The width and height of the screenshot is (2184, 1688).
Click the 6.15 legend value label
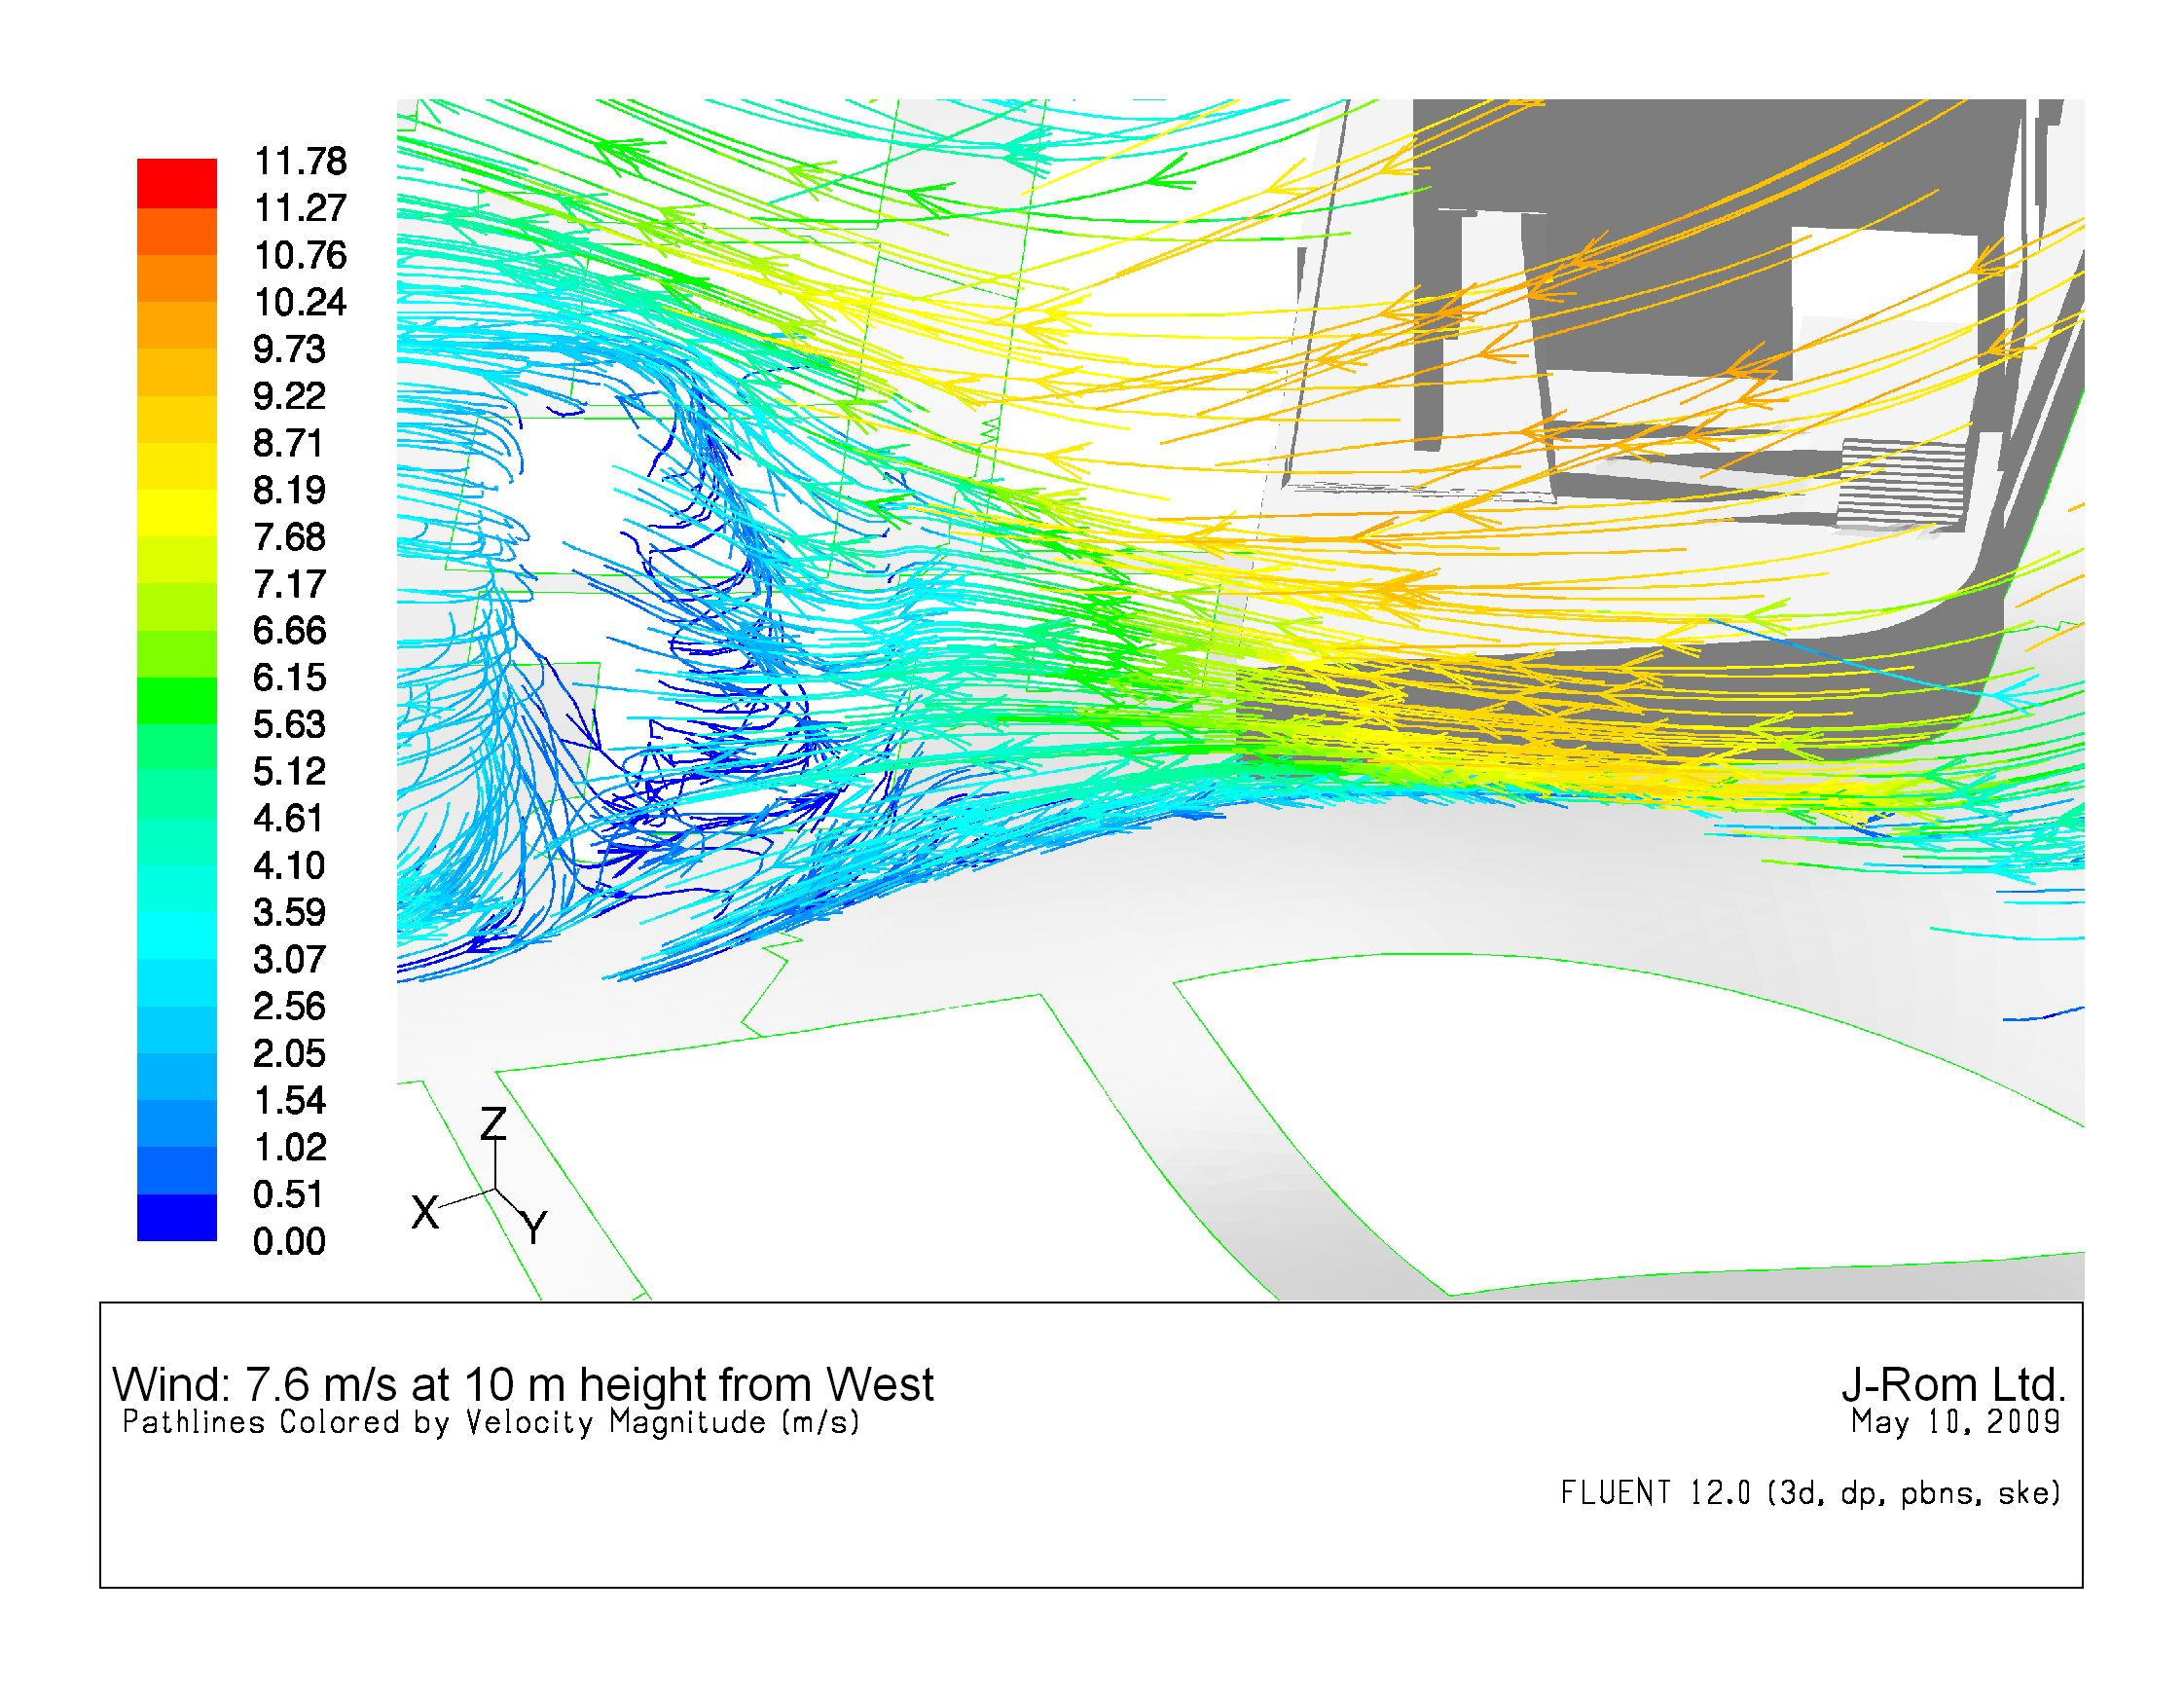coord(289,678)
